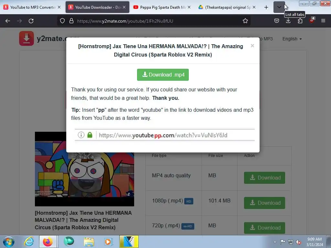Open a new browser tab
The image size is (331, 248).
click(266, 7)
